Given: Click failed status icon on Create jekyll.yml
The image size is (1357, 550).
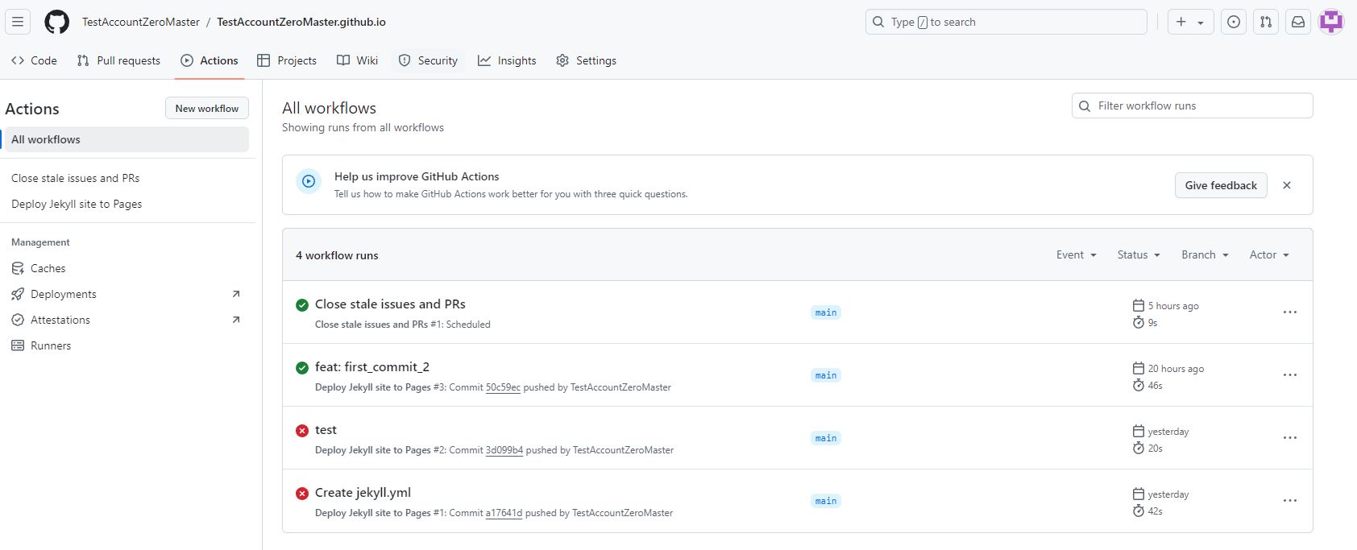Looking at the screenshot, I should (x=302, y=493).
